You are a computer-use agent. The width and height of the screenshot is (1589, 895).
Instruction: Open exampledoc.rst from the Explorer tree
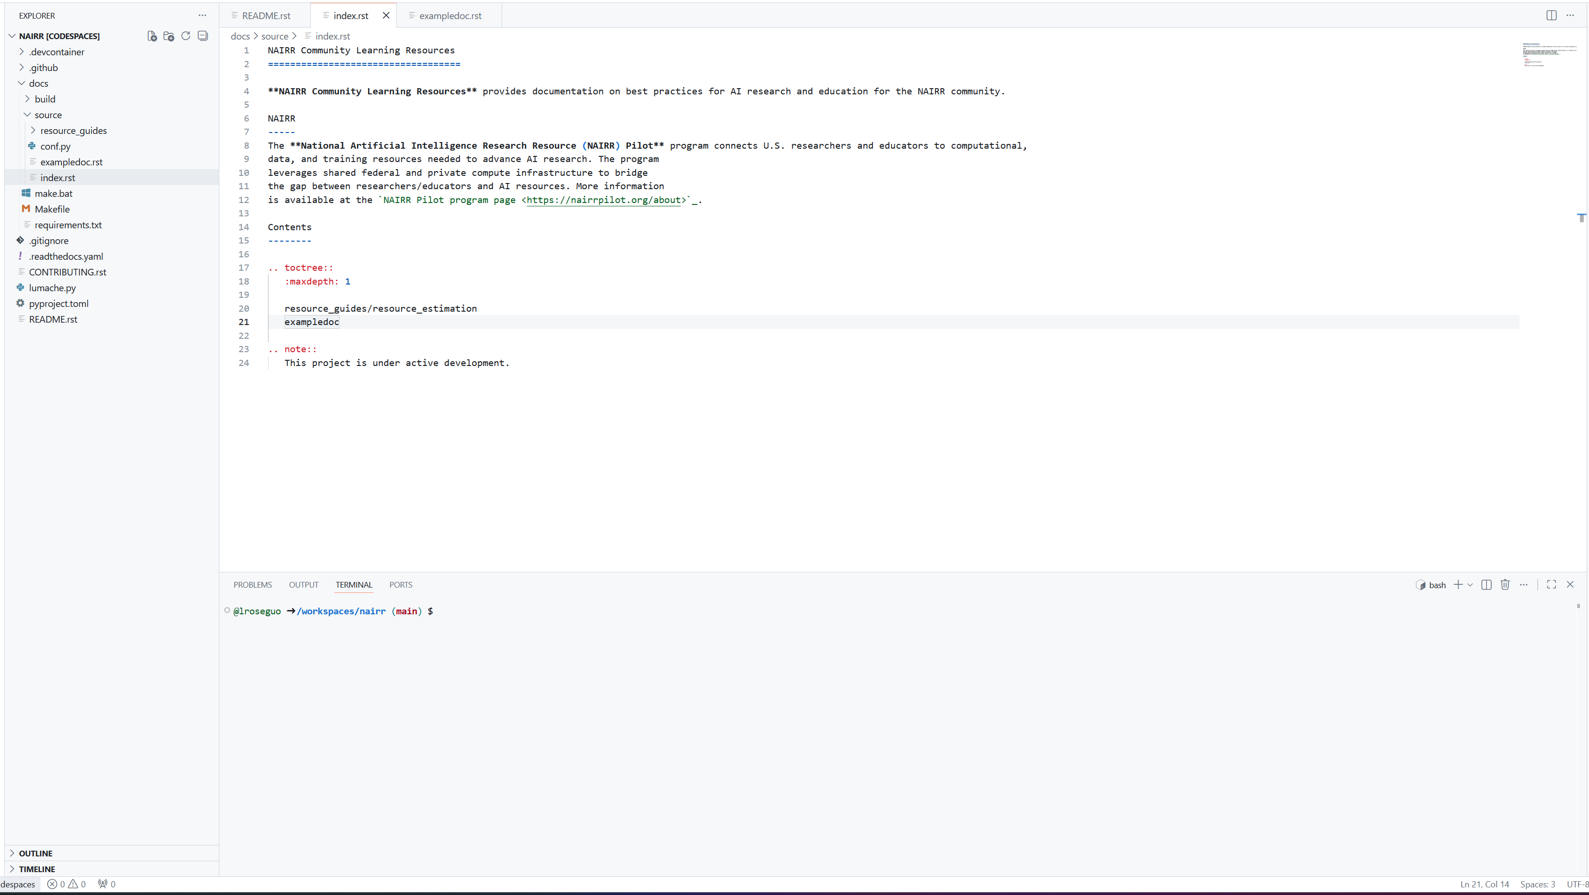(x=72, y=162)
